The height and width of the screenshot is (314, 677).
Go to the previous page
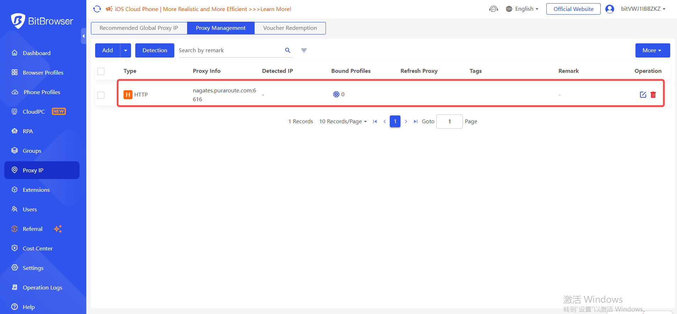point(384,121)
